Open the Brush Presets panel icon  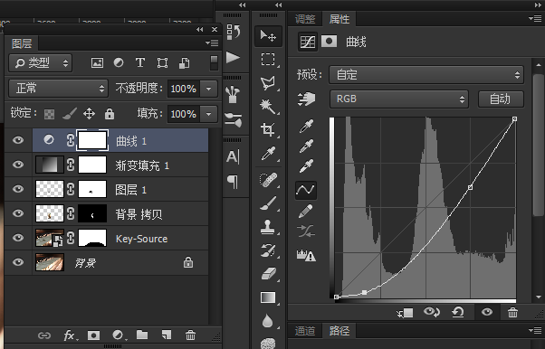pos(234,94)
